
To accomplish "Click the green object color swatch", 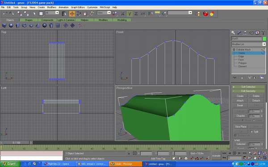I will 264,39.
